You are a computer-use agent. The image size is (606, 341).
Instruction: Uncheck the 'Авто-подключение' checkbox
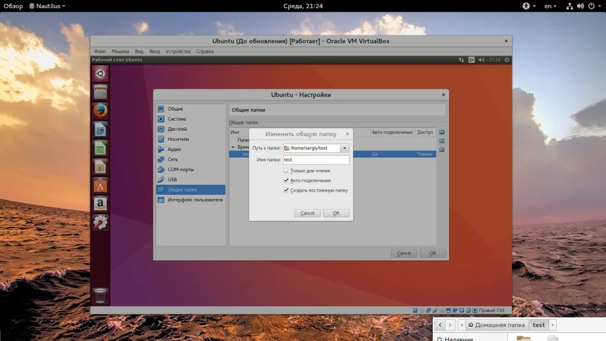pos(286,181)
